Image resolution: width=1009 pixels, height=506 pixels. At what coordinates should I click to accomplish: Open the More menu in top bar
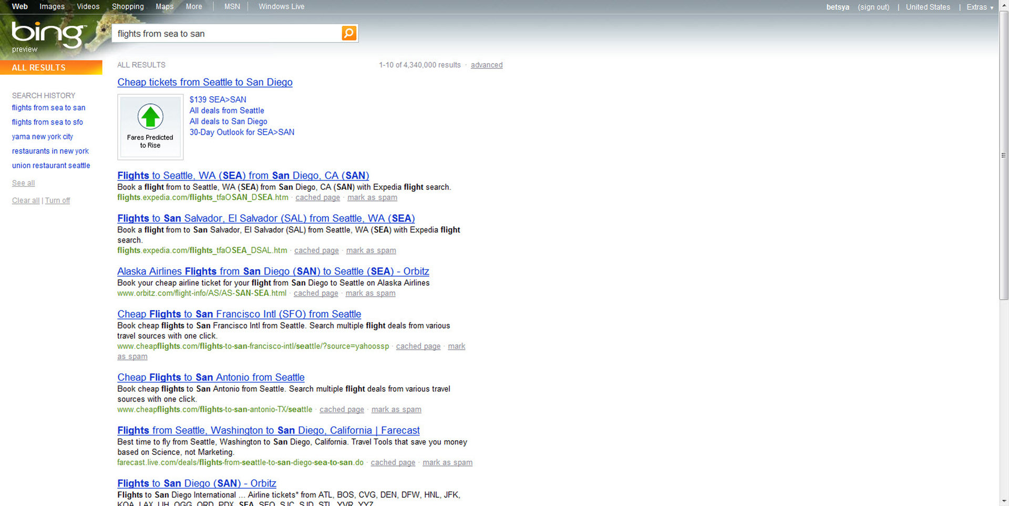coord(194,6)
